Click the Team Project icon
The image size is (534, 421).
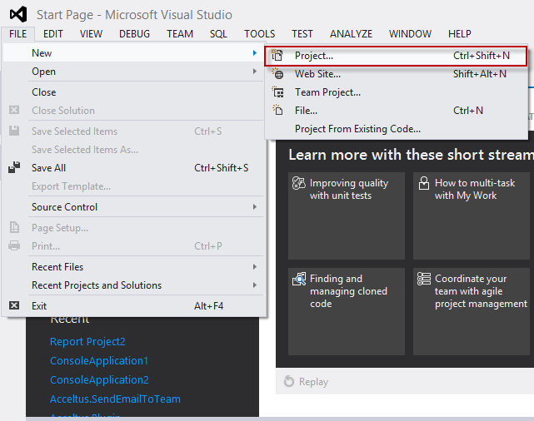278,92
